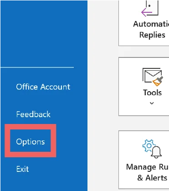This screenshot has width=169, height=191.
Task: Open the Tools mailbox cleanup button
Action: click(144, 87)
